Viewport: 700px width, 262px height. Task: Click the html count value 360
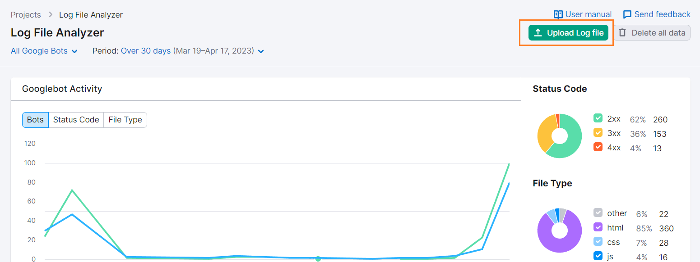pos(666,229)
